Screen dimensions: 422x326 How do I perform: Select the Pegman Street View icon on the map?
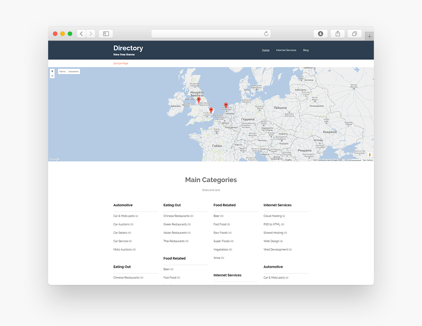coord(369,154)
